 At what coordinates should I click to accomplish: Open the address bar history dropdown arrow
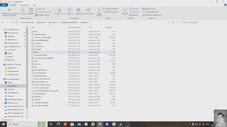click(x=169, y=23)
